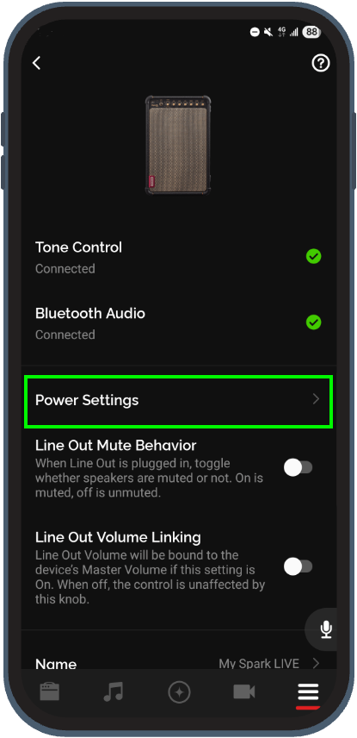This screenshot has height=738, width=357.
Task: Open the help question mark icon
Action: coord(321,63)
